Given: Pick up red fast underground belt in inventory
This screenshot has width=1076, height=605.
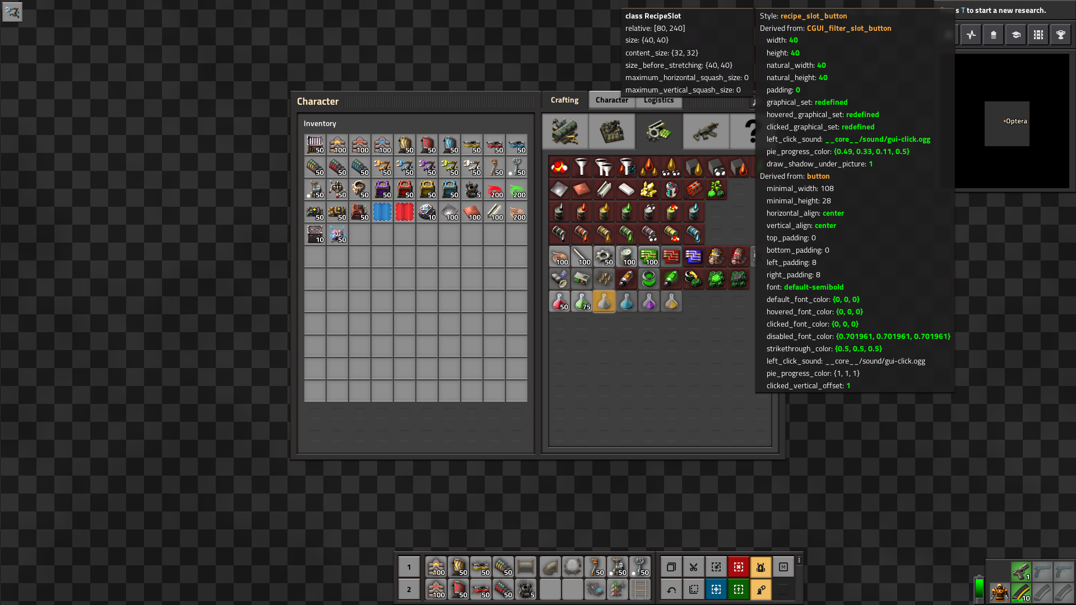Looking at the screenshot, I should [x=427, y=145].
